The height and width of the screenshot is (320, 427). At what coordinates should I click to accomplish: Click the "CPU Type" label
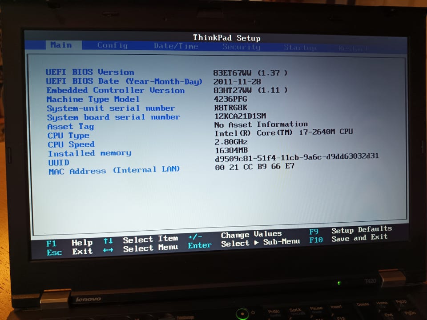tap(68, 135)
